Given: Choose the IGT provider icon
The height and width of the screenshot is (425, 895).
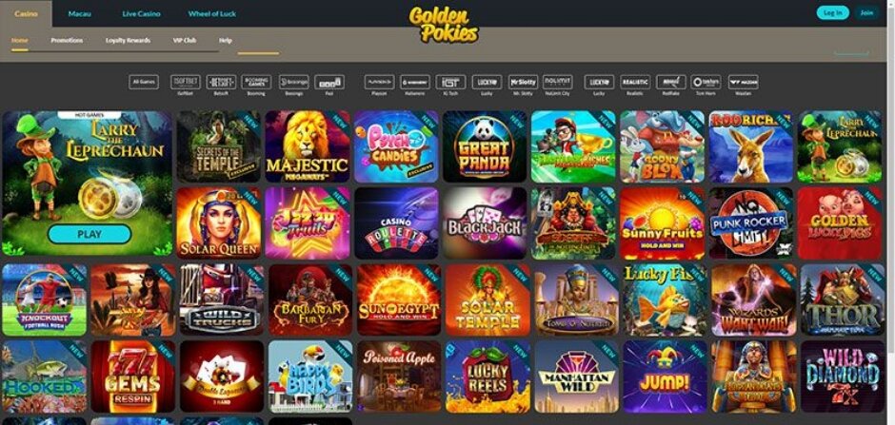Looking at the screenshot, I should [x=450, y=82].
